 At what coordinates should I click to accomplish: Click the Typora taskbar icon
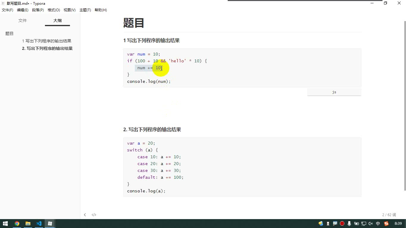pos(50,224)
